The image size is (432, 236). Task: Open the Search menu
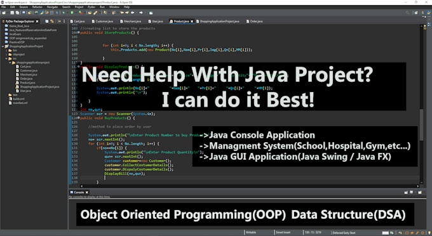coord(66,7)
